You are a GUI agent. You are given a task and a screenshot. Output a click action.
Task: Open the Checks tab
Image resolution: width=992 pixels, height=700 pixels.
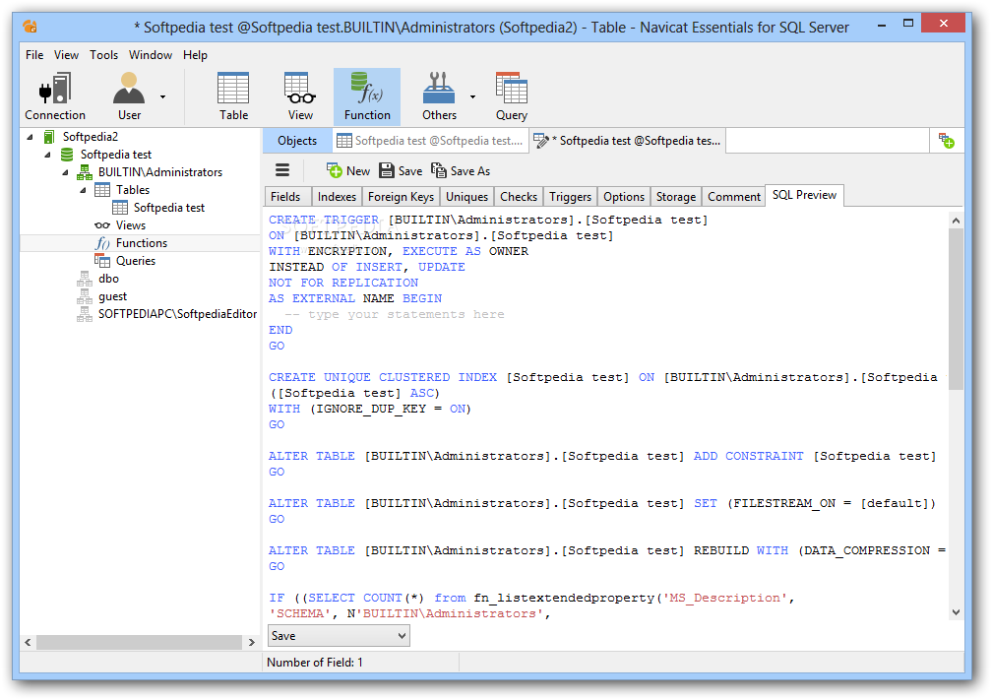518,197
